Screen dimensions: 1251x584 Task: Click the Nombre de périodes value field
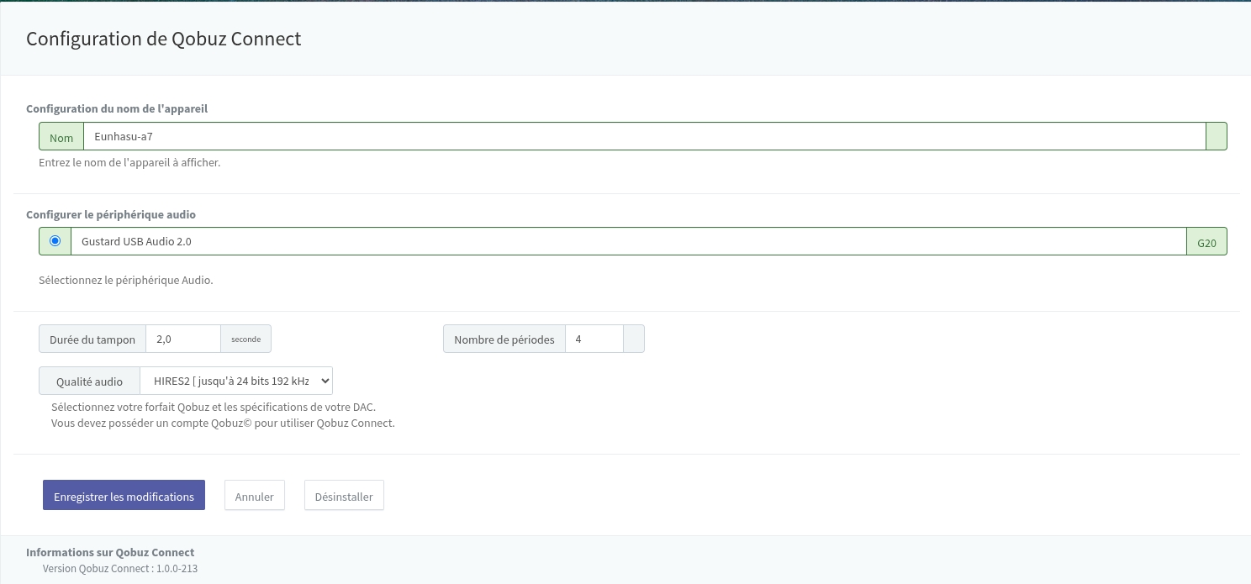pyautogui.click(x=594, y=339)
